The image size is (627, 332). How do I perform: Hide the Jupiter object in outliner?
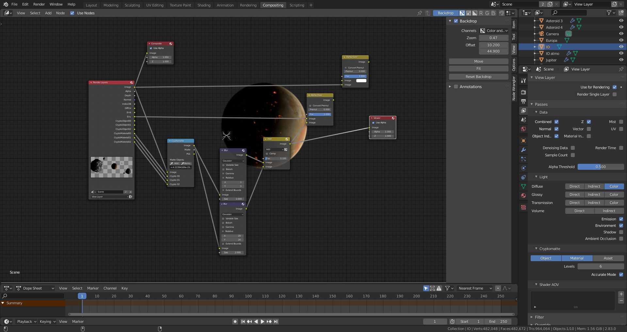pyautogui.click(x=621, y=60)
